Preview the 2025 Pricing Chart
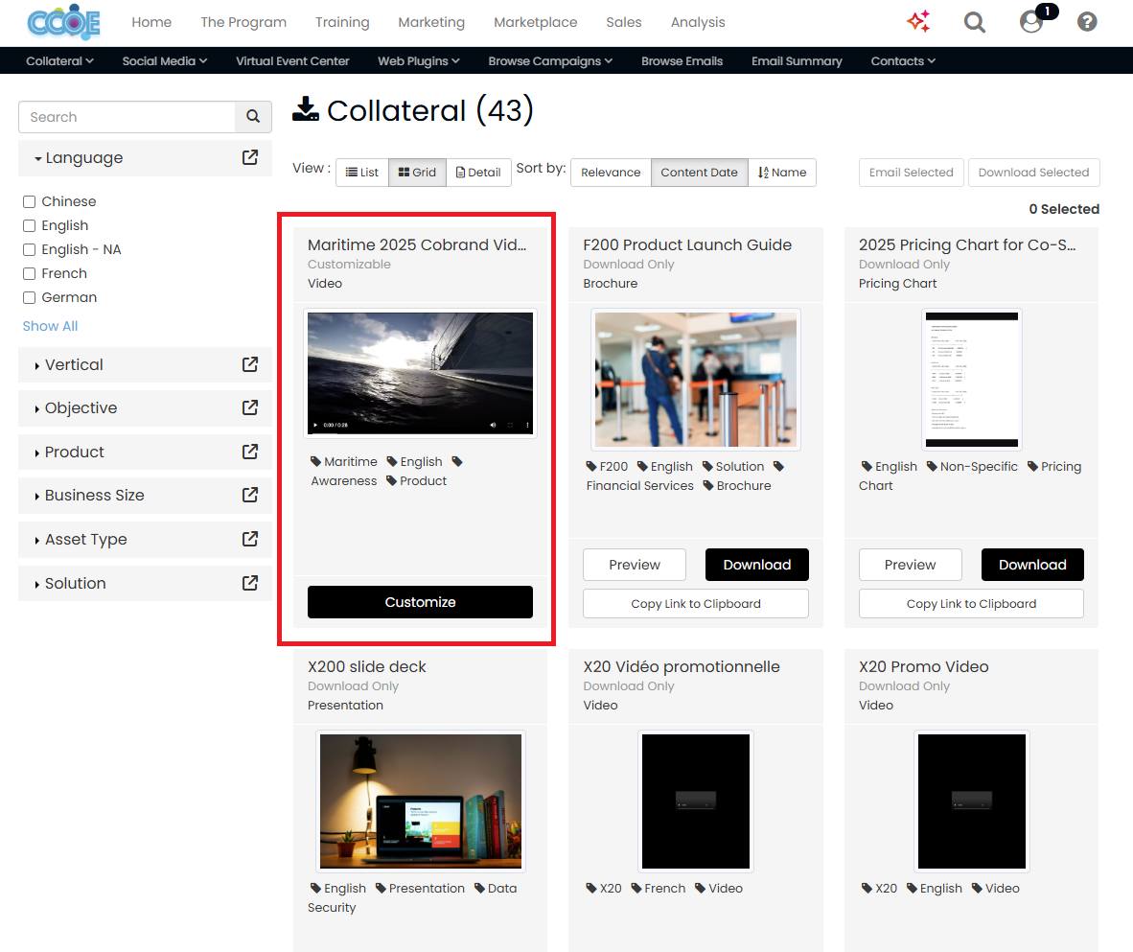This screenshot has width=1133, height=952. (x=910, y=565)
